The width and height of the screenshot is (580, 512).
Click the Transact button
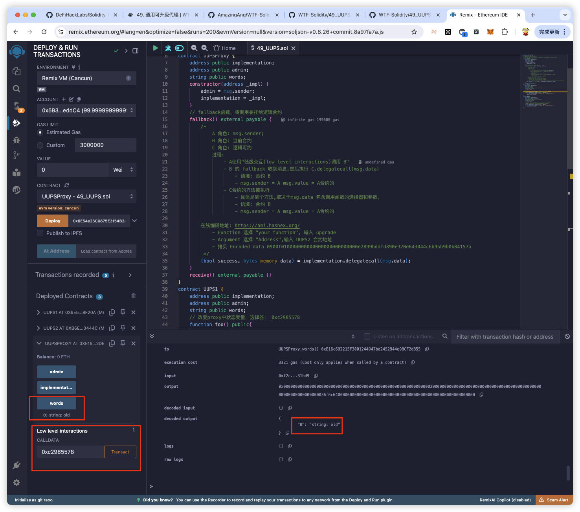click(x=120, y=452)
